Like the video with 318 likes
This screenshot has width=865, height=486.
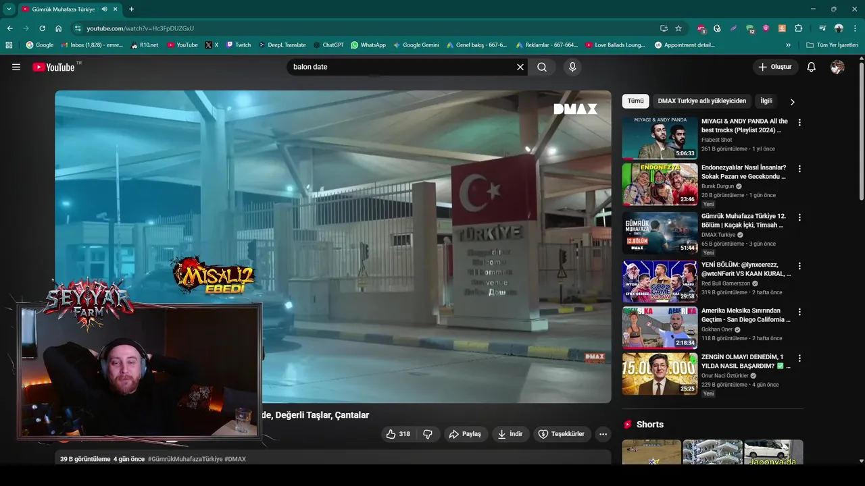tap(398, 434)
